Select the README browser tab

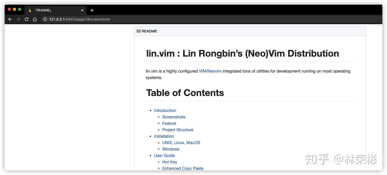[52, 10]
